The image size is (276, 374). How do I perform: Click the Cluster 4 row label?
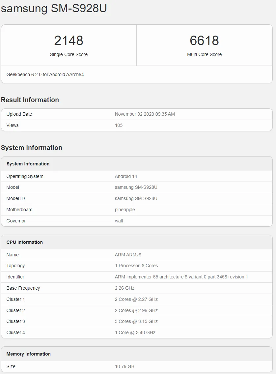16,332
